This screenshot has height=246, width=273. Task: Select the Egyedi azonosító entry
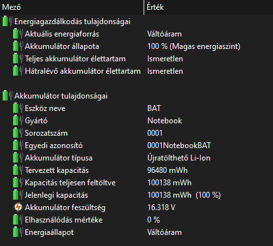(136, 146)
